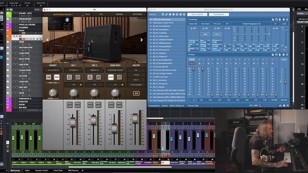
Task: Click reset icon in IR Mixer header
Action: (x=287, y=55)
